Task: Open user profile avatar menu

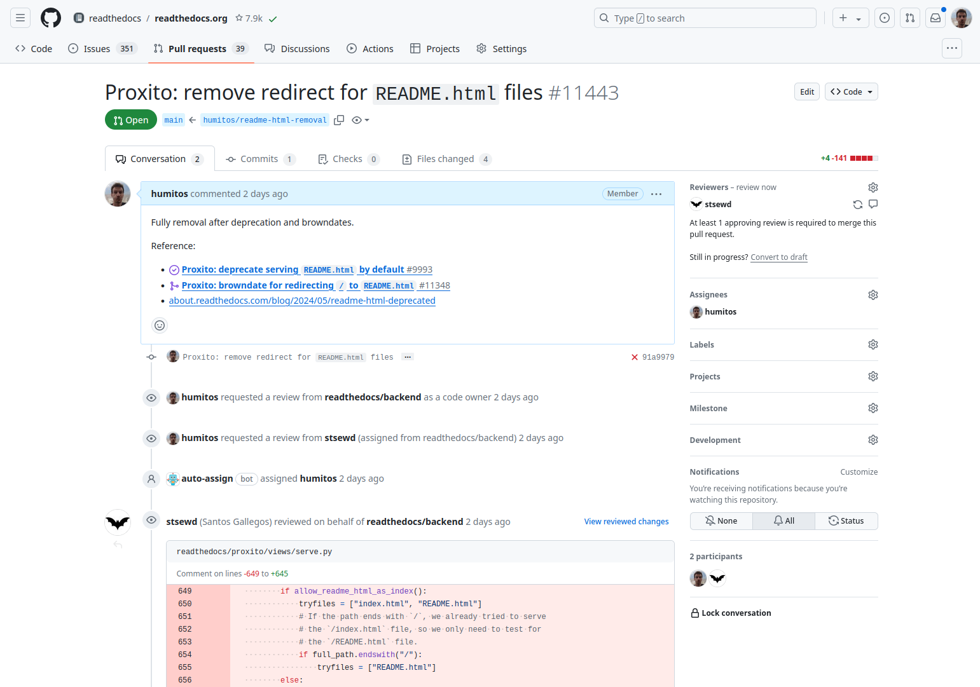Action: pos(962,18)
